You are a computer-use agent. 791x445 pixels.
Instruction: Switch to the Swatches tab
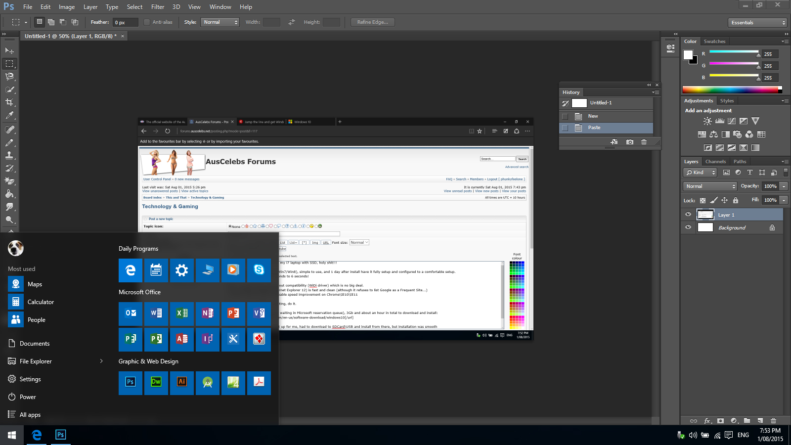tap(714, 42)
